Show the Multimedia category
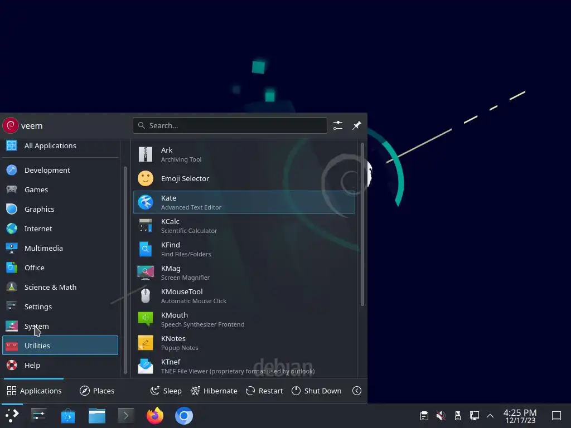 pyautogui.click(x=60, y=248)
